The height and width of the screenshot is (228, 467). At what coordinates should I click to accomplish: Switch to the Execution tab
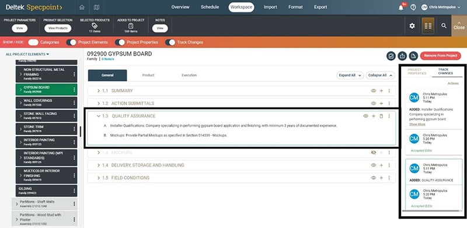(x=189, y=75)
